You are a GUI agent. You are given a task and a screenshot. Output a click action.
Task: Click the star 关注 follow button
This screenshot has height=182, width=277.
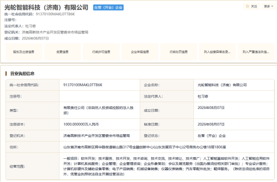(252, 6)
